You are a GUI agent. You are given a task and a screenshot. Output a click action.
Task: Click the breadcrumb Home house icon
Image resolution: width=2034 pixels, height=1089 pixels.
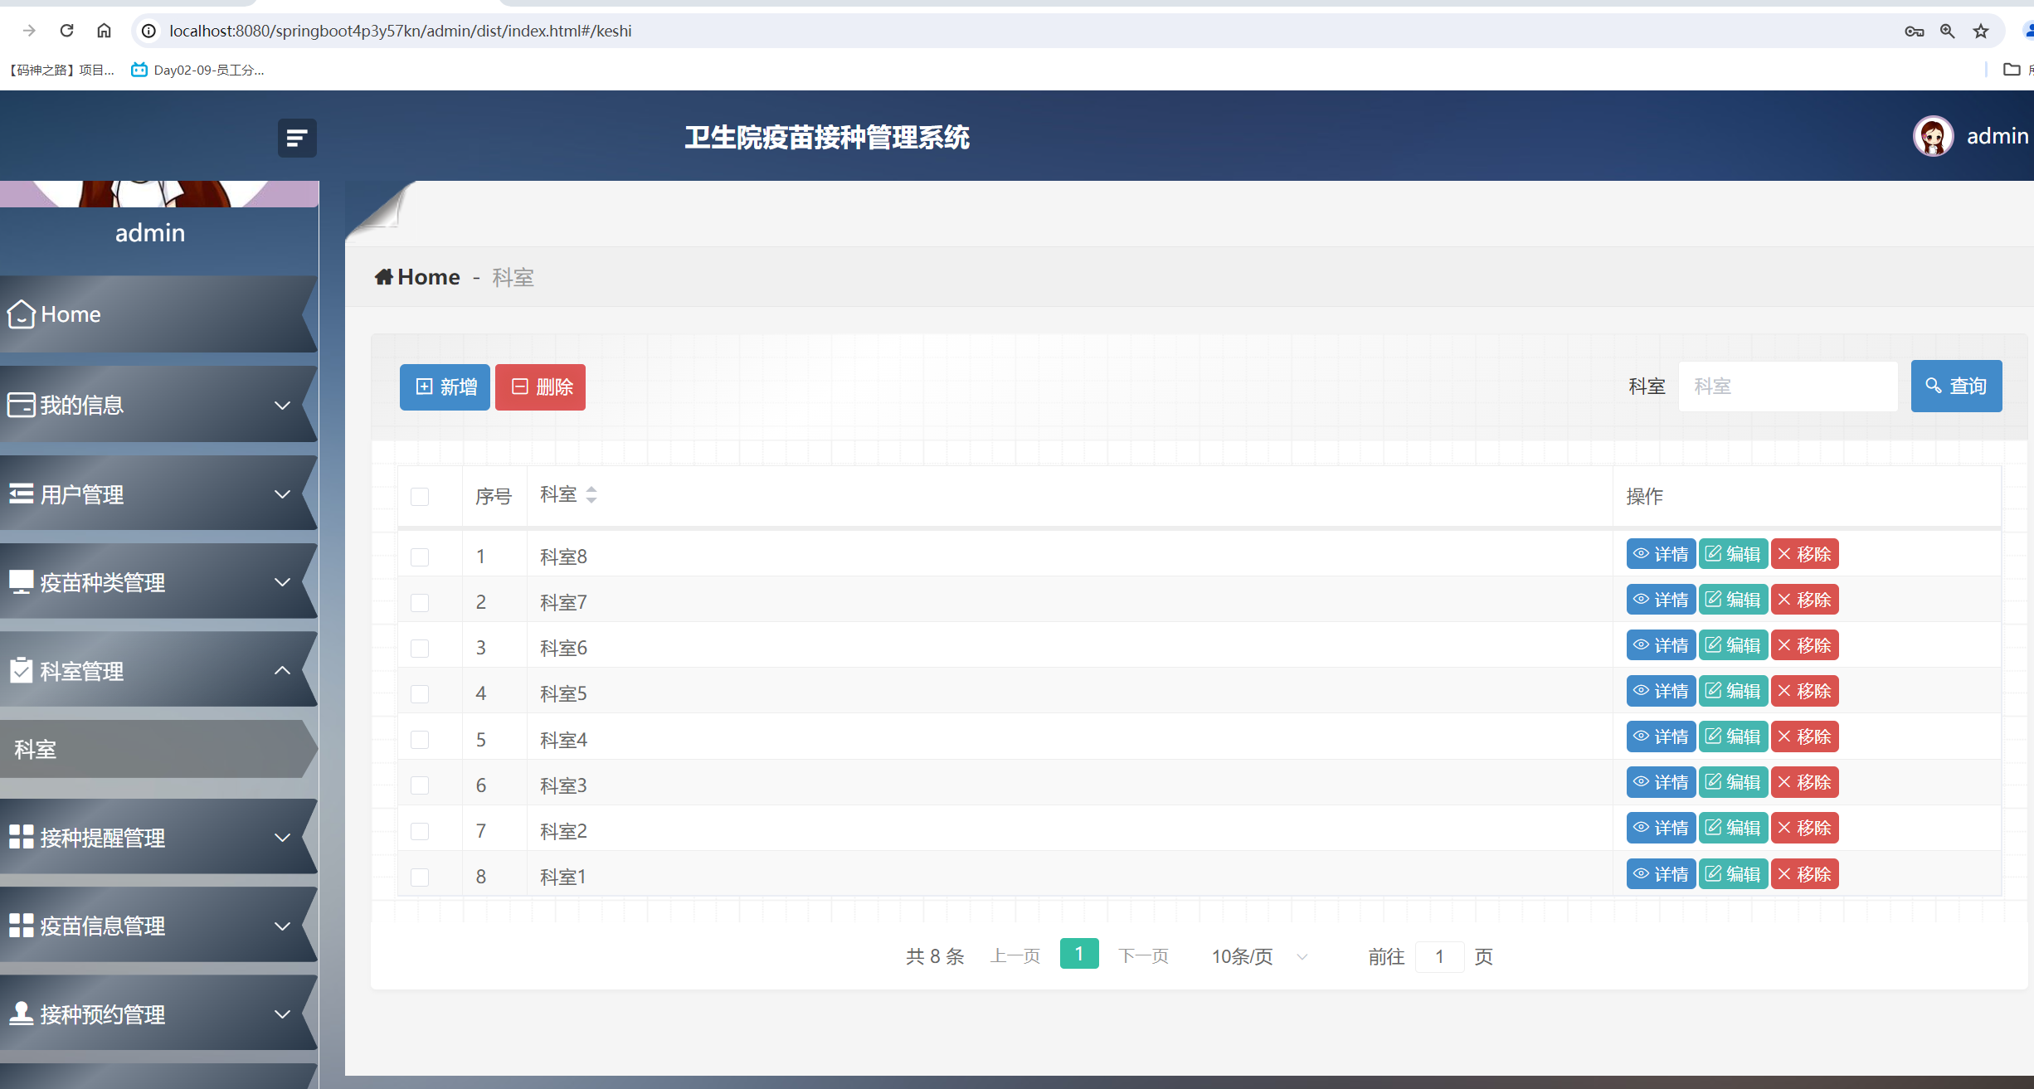click(383, 277)
